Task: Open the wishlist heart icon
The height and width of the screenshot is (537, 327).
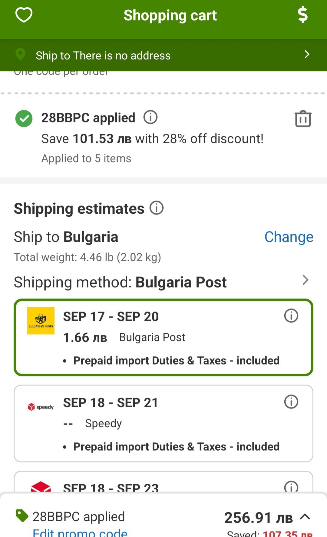Action: [x=24, y=15]
